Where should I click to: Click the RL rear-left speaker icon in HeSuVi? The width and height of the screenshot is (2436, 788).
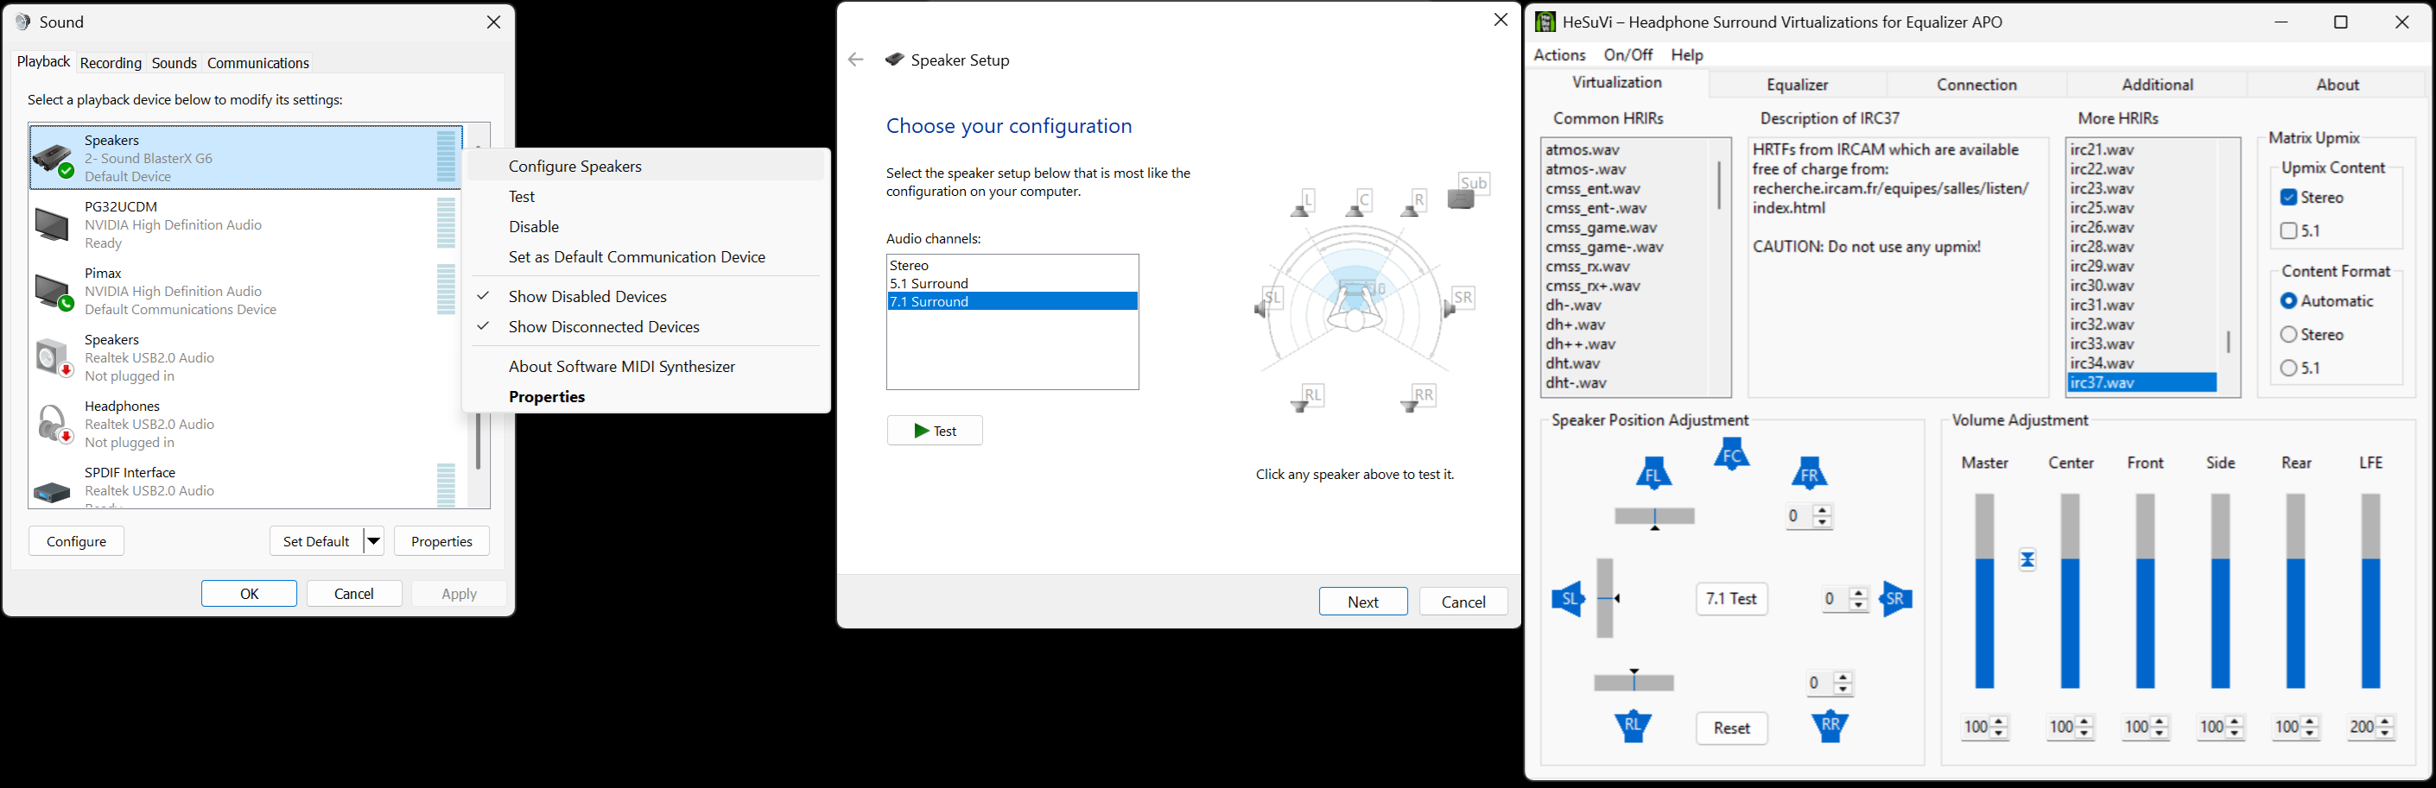(1634, 726)
